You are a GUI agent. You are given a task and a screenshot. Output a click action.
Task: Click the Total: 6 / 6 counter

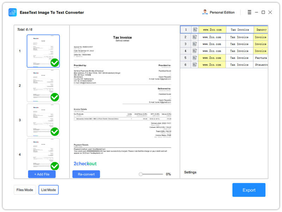click(25, 30)
